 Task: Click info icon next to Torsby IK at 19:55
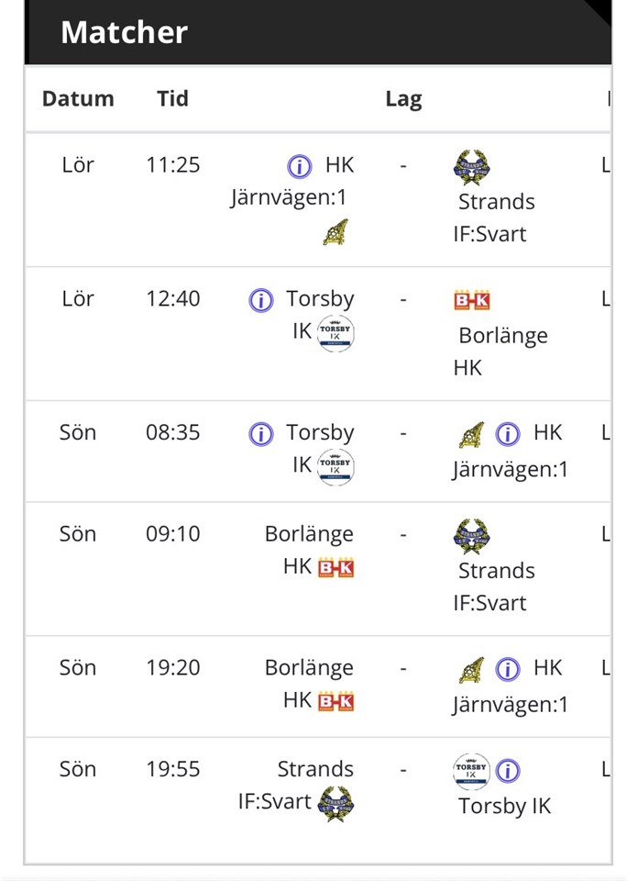tap(508, 771)
